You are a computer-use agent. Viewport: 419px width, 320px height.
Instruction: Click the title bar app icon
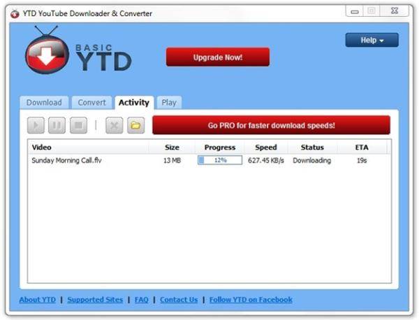pos(15,14)
